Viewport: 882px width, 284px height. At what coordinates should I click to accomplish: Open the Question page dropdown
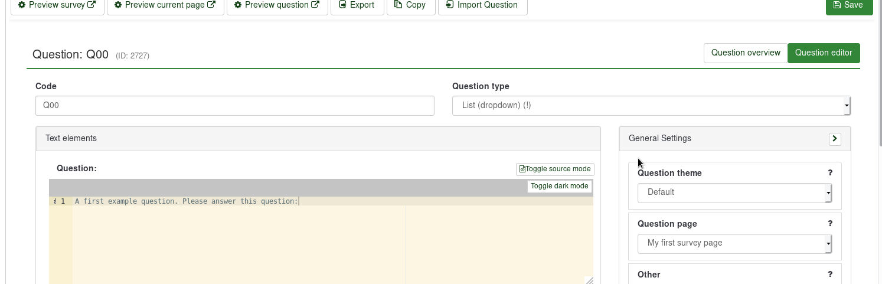point(734,243)
